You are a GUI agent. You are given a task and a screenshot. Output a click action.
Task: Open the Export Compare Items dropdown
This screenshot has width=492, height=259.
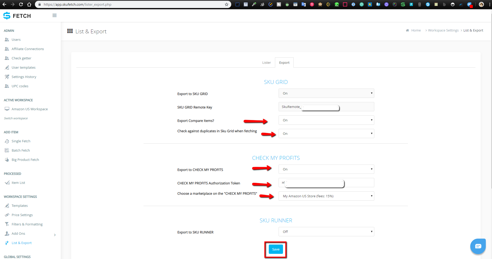click(326, 120)
